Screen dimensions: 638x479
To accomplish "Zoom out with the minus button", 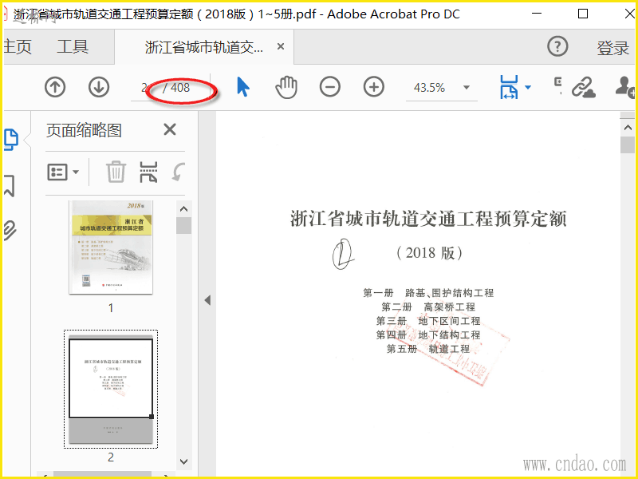I will click(x=330, y=87).
